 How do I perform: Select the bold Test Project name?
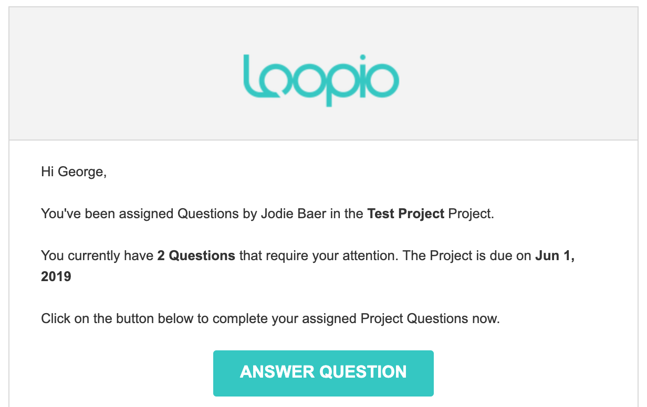406,214
